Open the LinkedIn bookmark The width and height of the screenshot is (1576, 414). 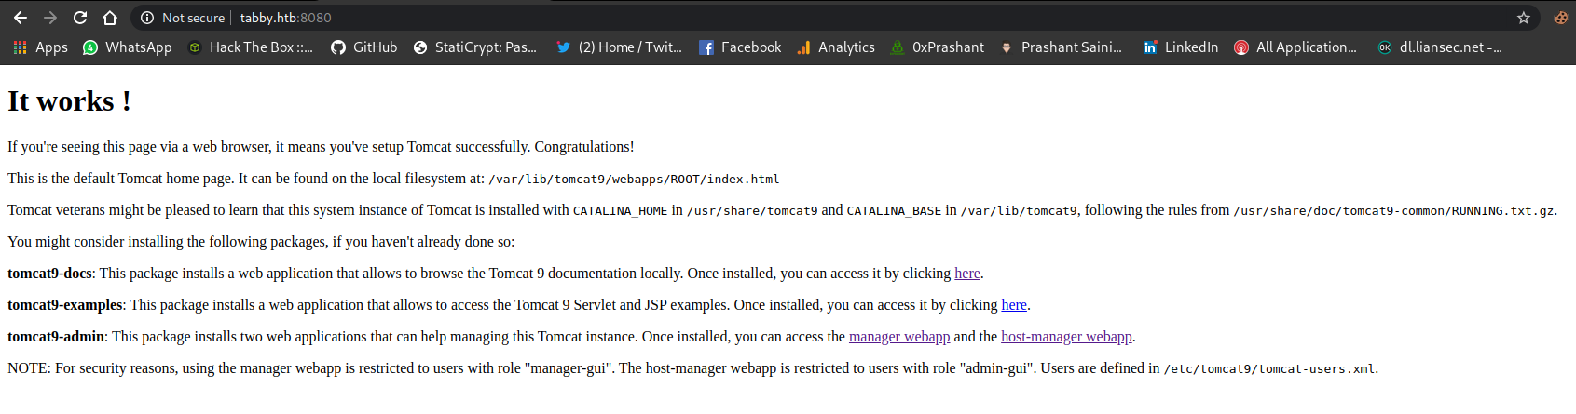coord(1181,47)
